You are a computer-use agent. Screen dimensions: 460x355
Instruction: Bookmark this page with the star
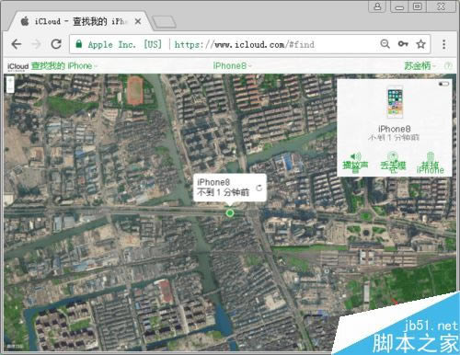(420, 44)
